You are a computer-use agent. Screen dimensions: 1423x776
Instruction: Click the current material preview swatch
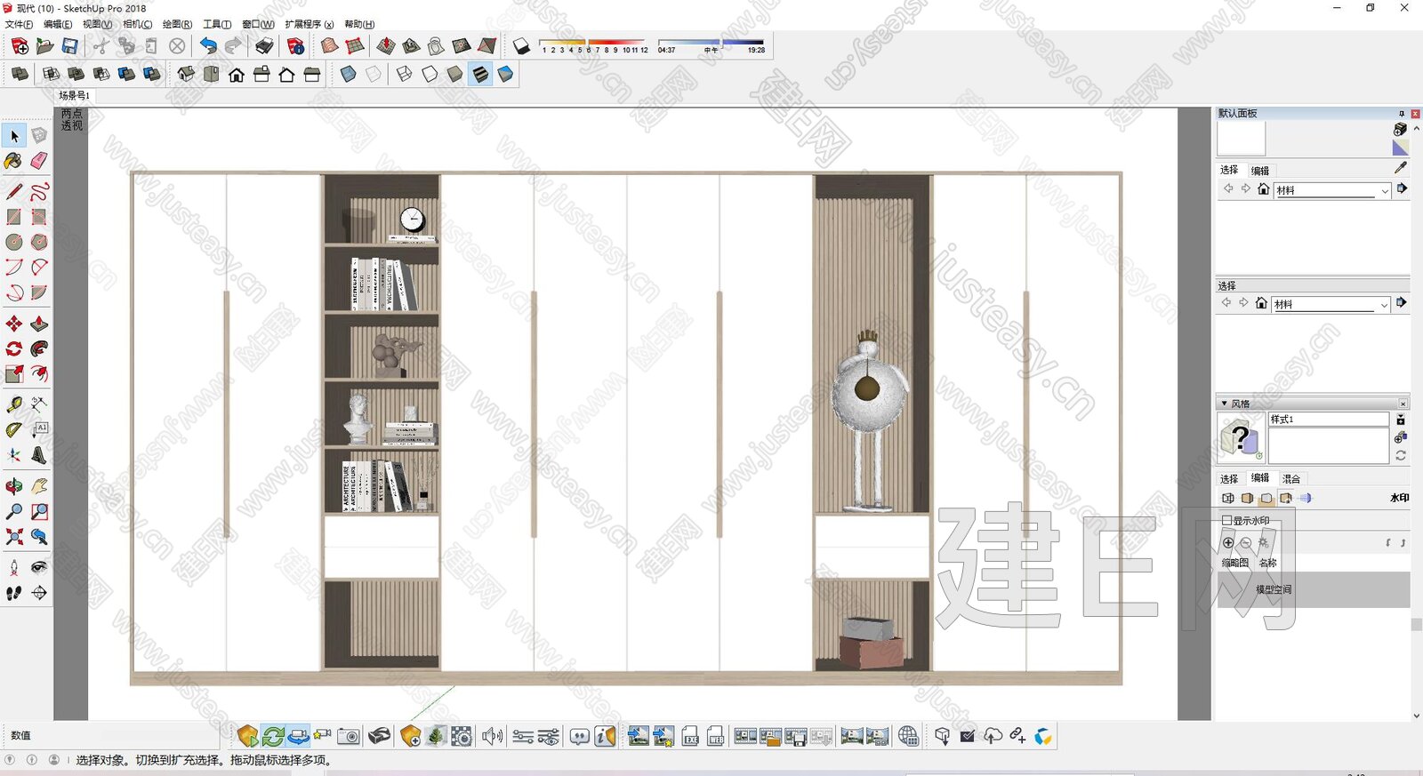1242,139
